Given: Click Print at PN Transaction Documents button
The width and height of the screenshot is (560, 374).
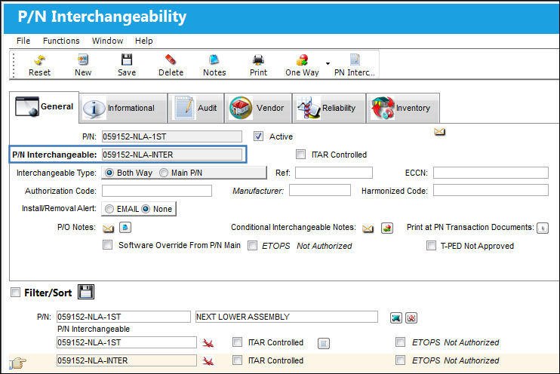Looking at the screenshot, I should (x=543, y=228).
